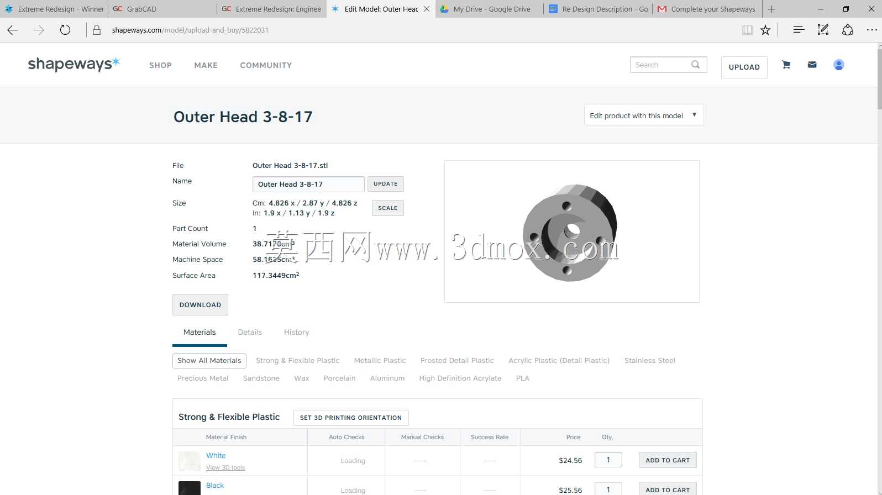Click the UPLOAD button
Viewport: 882px width, 495px height.
point(744,67)
